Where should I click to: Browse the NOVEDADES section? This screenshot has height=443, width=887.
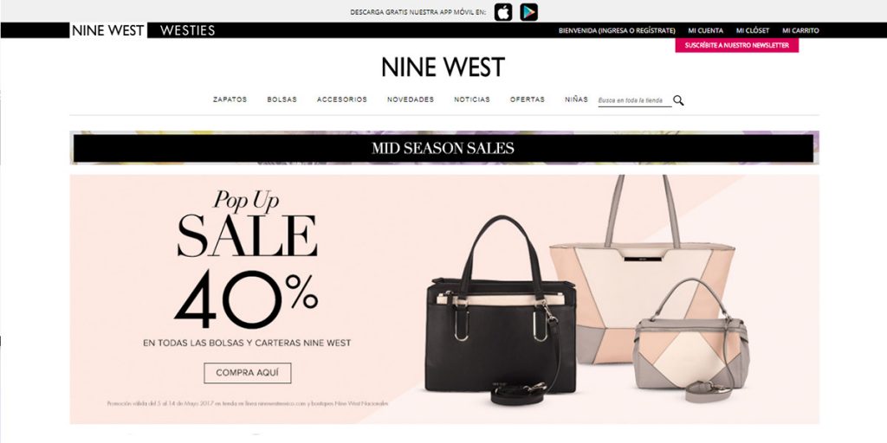(x=410, y=100)
